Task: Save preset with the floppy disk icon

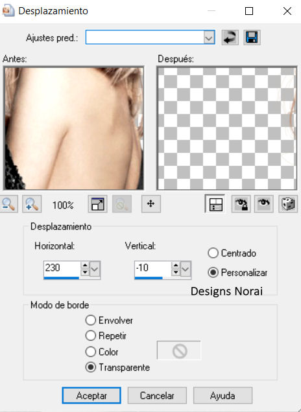Action: click(x=252, y=38)
